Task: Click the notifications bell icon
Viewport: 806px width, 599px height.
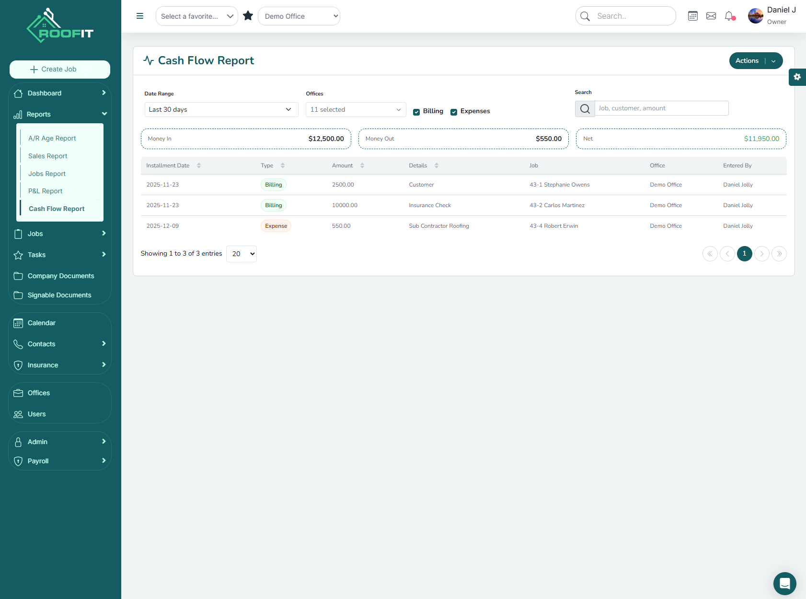Action: [729, 16]
